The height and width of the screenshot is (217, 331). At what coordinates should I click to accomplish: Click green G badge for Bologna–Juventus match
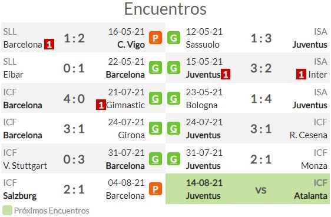click(x=174, y=98)
